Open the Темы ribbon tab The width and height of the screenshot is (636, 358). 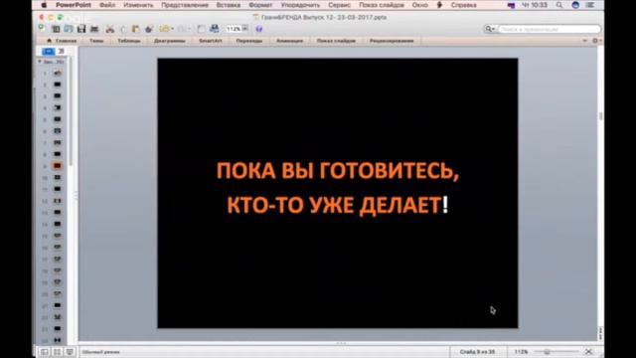coord(96,41)
